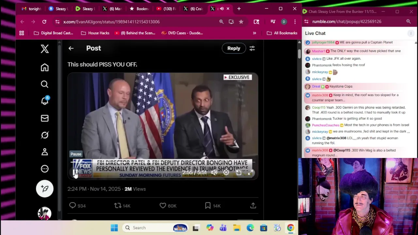Viewport: 418px width, 235px height.
Task: Open File Explorer from the taskbar
Action: point(237,228)
